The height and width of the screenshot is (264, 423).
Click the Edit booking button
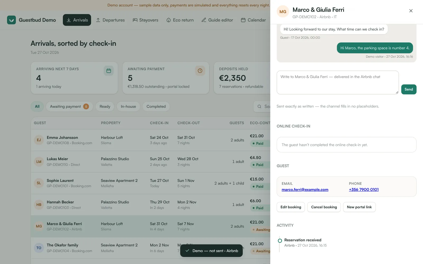[x=291, y=207]
